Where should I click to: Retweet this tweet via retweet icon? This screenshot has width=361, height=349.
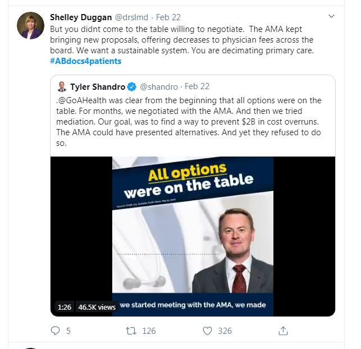pyautogui.click(x=131, y=330)
